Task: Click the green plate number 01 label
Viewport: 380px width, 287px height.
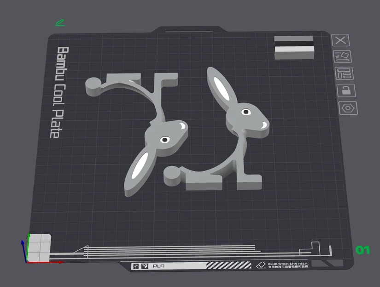Action: [x=362, y=250]
